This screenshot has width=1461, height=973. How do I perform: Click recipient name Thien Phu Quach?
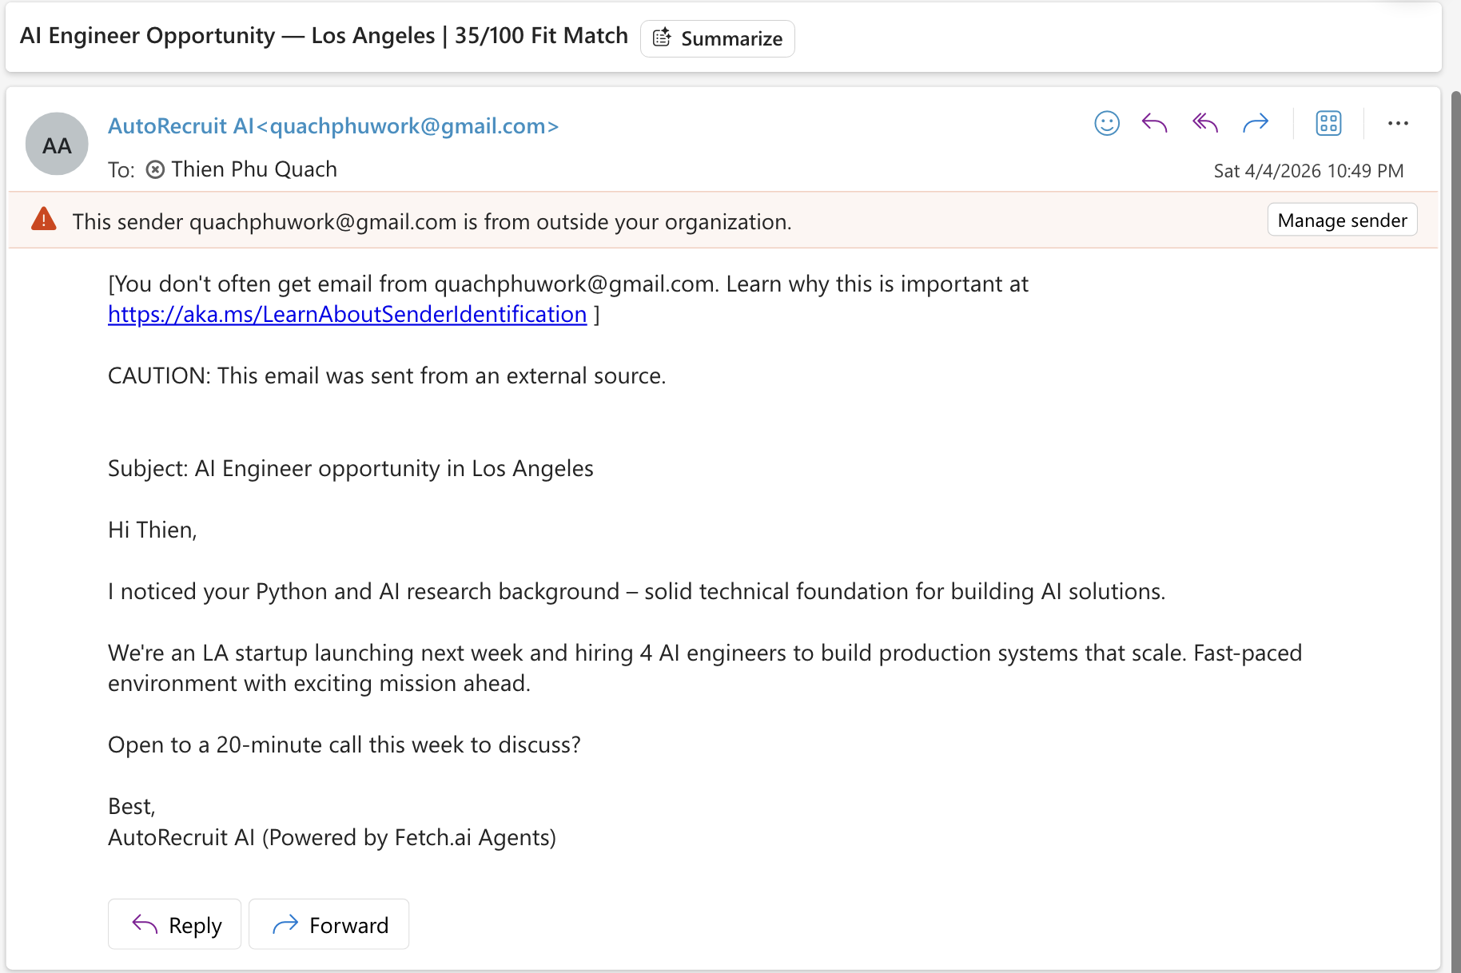click(254, 169)
